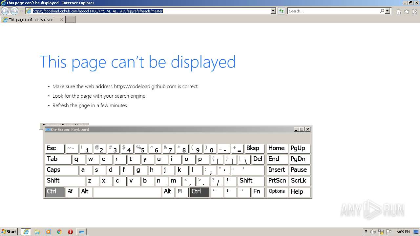Show hidden tray icons arrow
Screen dimensions: 420x236
pos(366,231)
